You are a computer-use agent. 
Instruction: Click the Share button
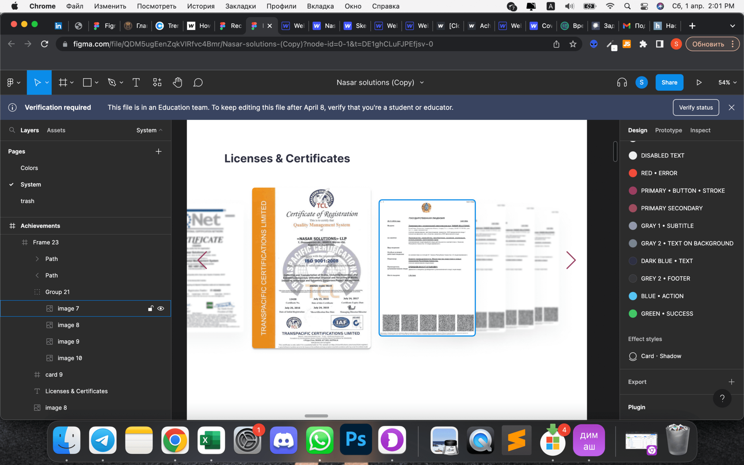(669, 83)
